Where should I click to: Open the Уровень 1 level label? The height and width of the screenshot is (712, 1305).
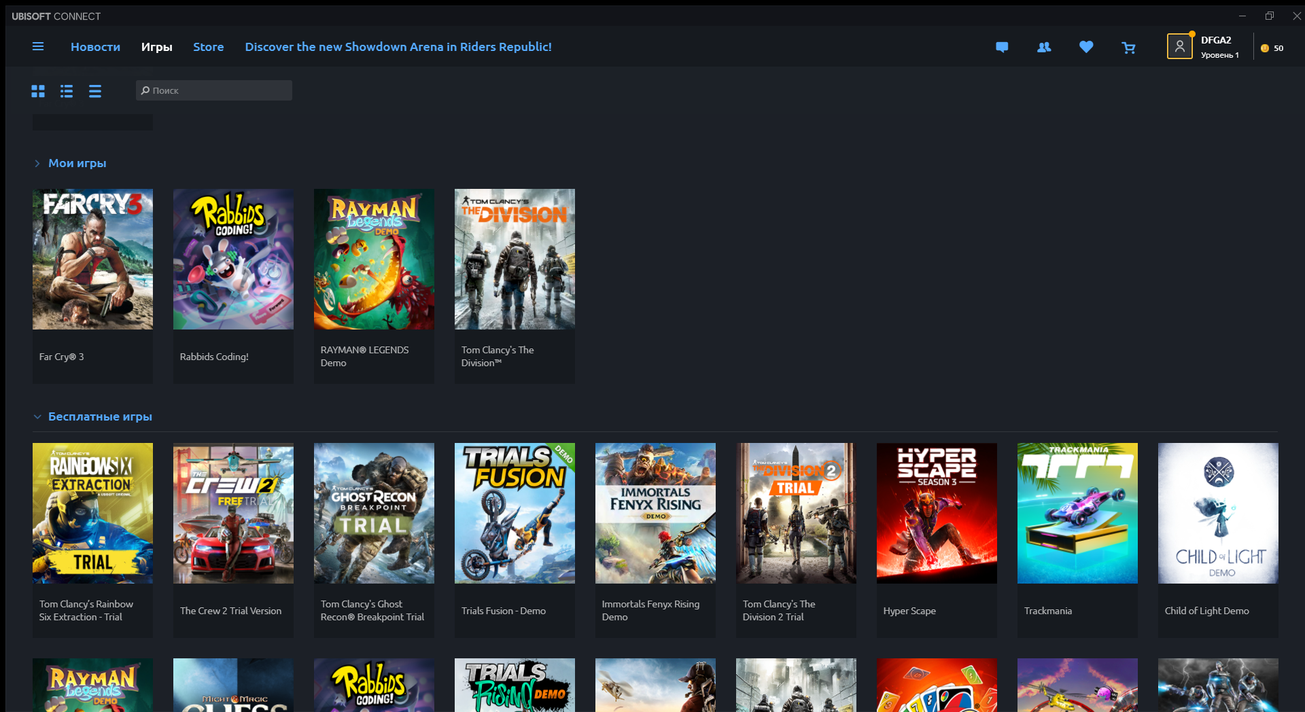point(1219,55)
